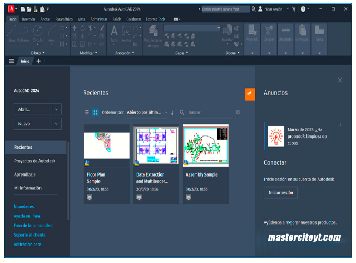356x263 pixels.
Task: Click the Rotate tool in Modificar panel
Action: click(x=82, y=28)
